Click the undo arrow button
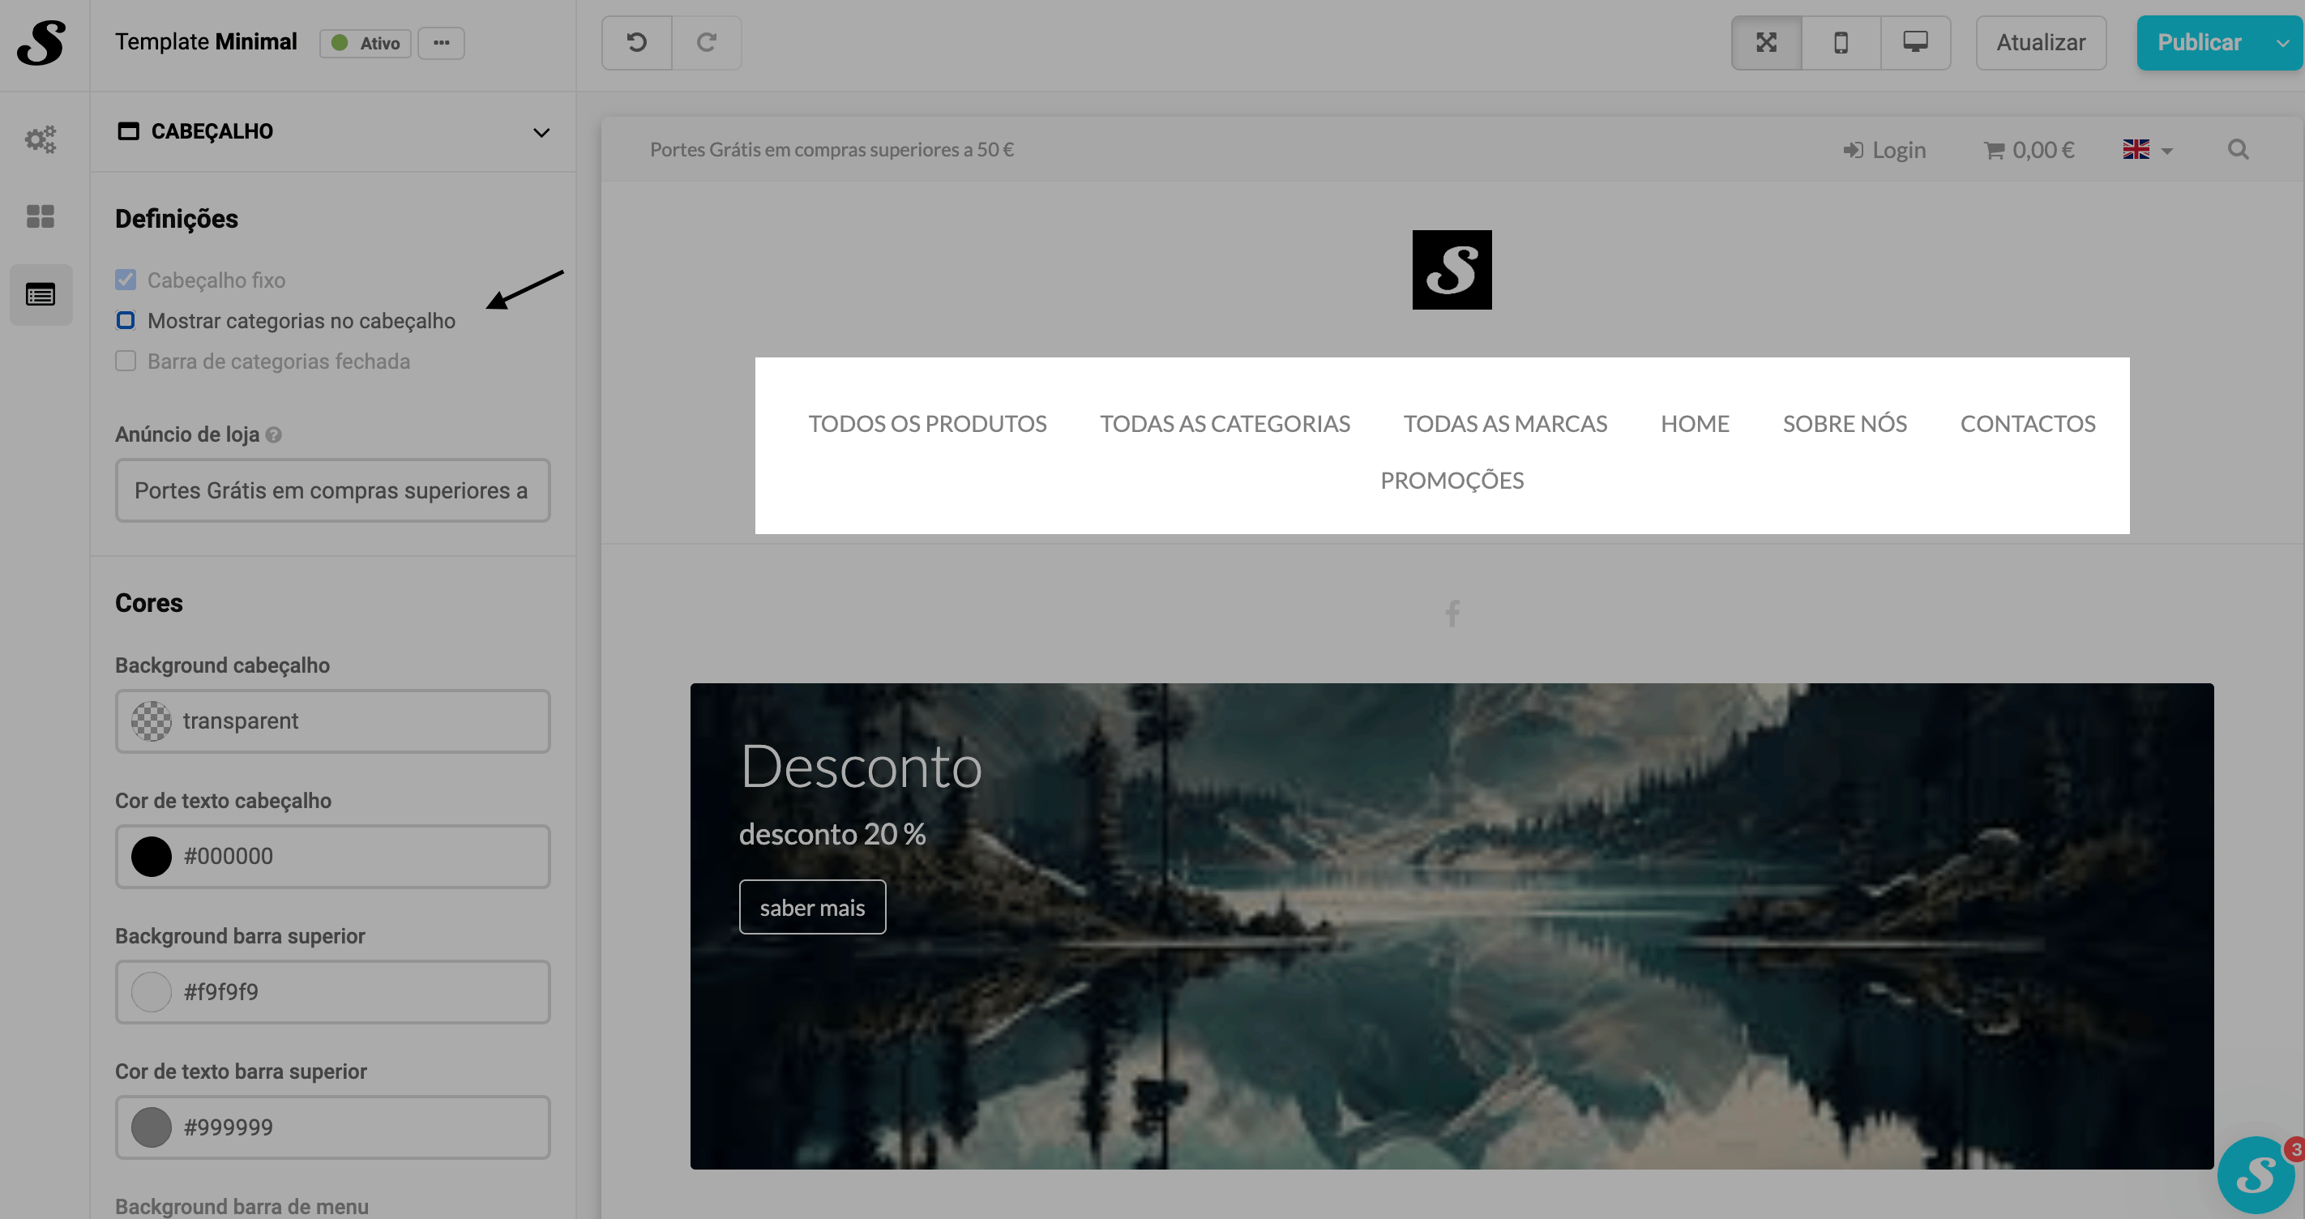The height and width of the screenshot is (1219, 2305). [x=636, y=42]
